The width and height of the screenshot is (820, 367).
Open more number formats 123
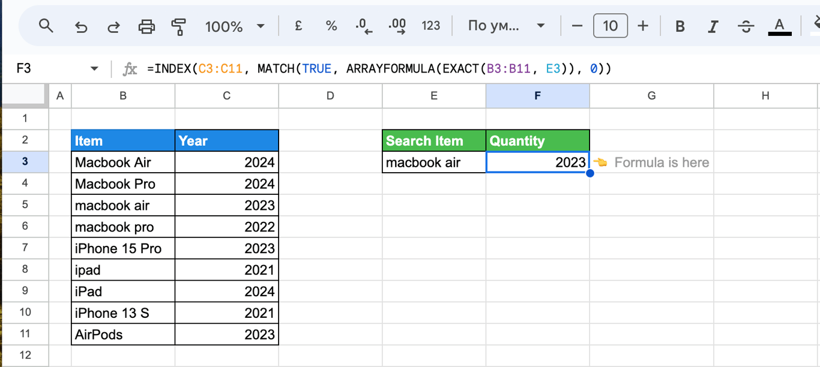pyautogui.click(x=431, y=26)
